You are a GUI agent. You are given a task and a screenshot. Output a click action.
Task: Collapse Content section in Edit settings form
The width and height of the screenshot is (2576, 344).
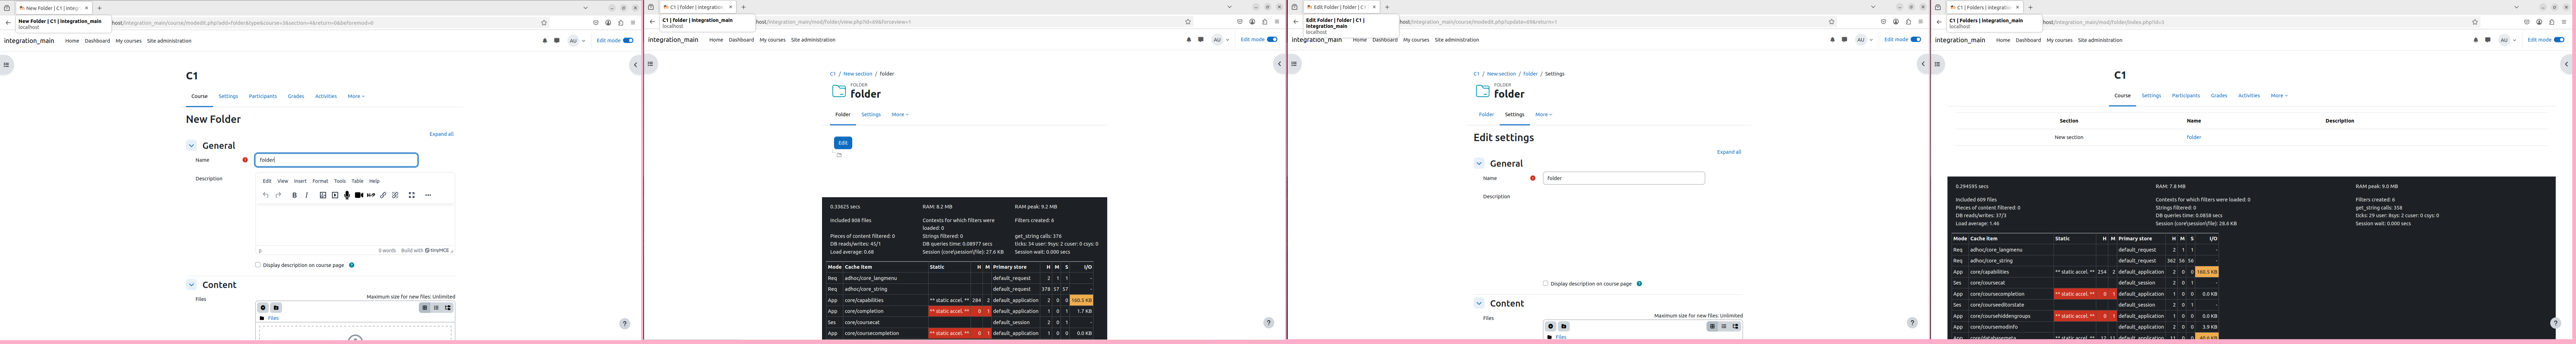[1479, 303]
